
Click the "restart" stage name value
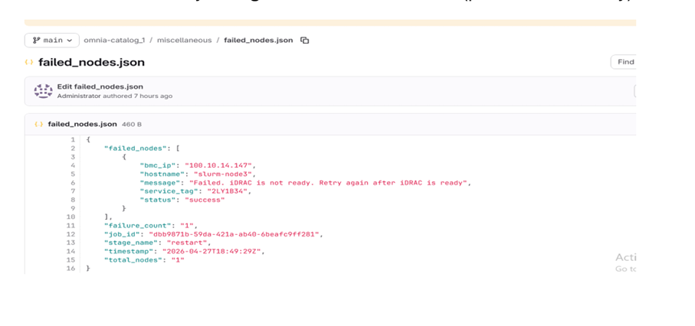pyautogui.click(x=189, y=243)
